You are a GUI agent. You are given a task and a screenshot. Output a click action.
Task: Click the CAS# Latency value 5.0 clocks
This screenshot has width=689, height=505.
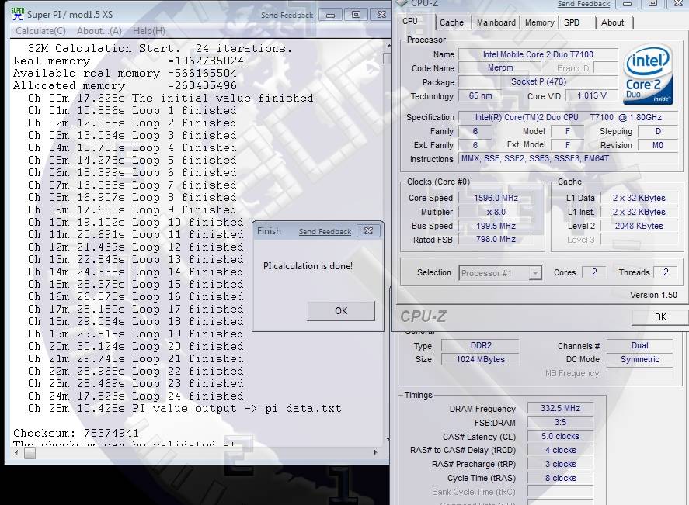point(560,437)
